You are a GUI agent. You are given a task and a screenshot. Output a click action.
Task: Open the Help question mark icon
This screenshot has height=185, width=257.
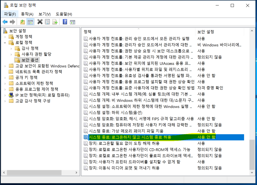65,22
